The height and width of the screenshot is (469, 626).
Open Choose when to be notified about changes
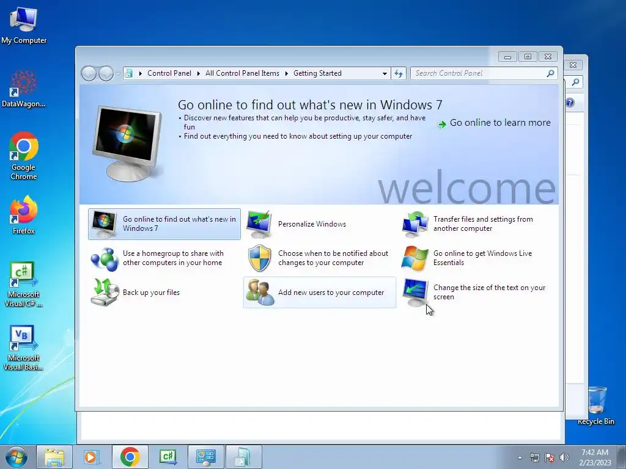[x=318, y=258]
